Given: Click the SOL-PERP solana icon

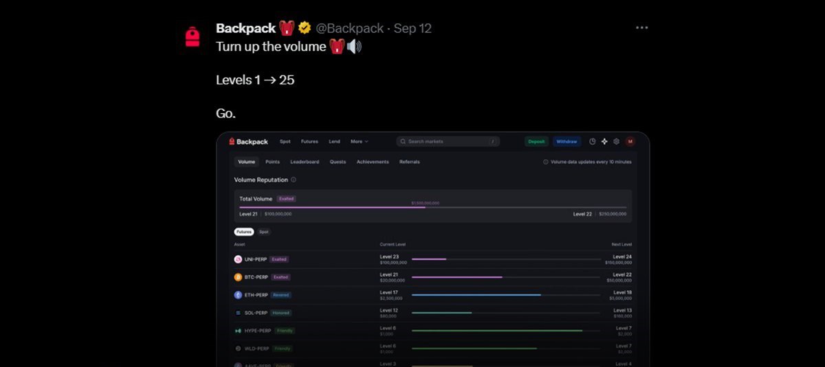Looking at the screenshot, I should 238,313.
